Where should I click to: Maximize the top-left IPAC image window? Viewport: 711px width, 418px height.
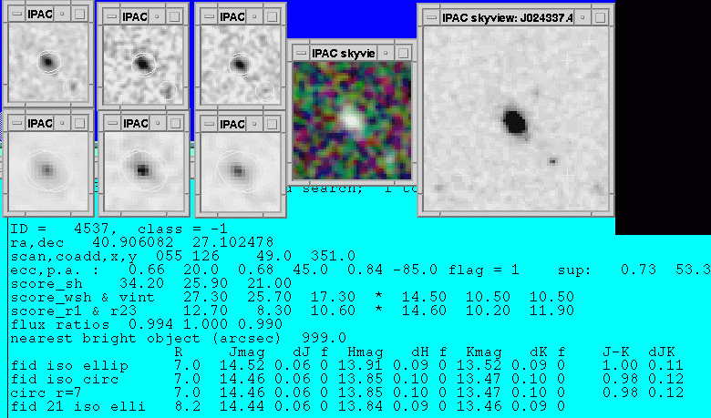click(x=79, y=14)
